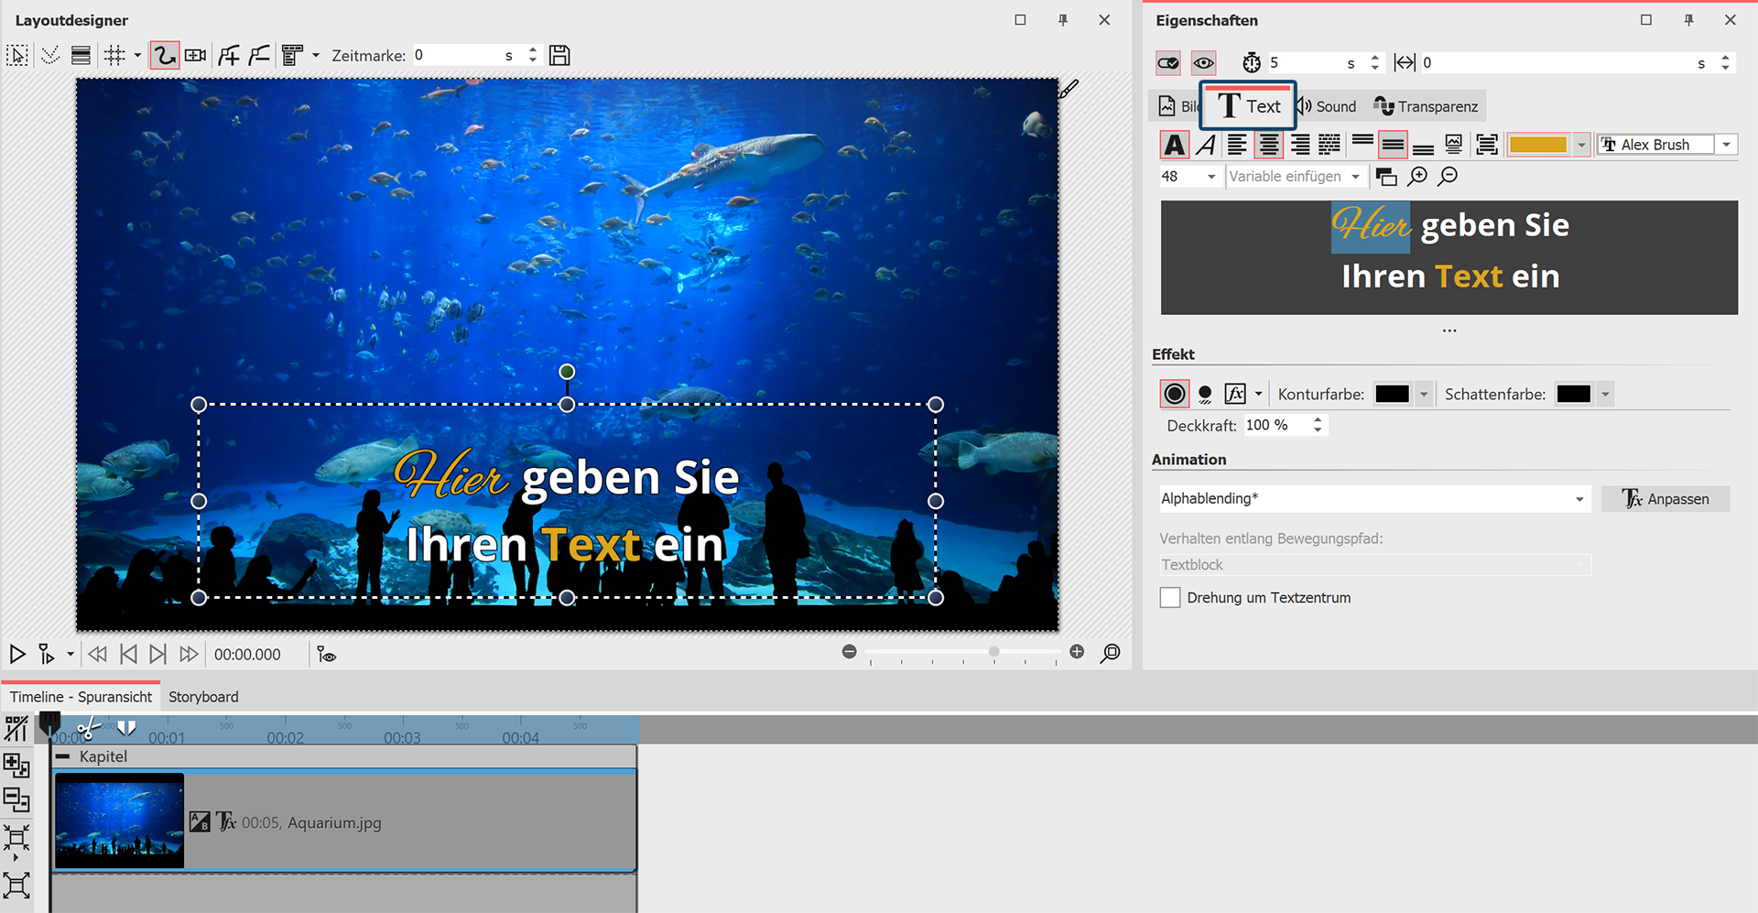This screenshot has width=1758, height=913.
Task: Toggle the grid display icon
Action: 114,56
